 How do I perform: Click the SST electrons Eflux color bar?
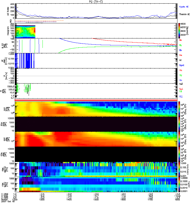coord(179,139)
